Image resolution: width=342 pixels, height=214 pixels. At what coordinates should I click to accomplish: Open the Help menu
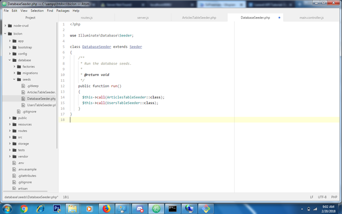point(76,11)
